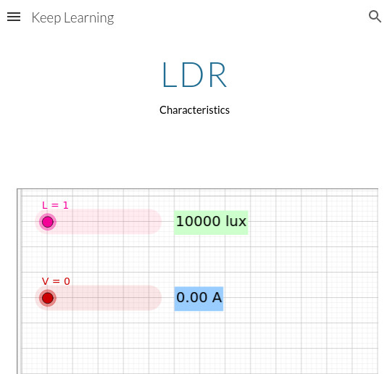The image size is (387, 374).
Task: Click the 0.00 A blue label
Action: 199,299
